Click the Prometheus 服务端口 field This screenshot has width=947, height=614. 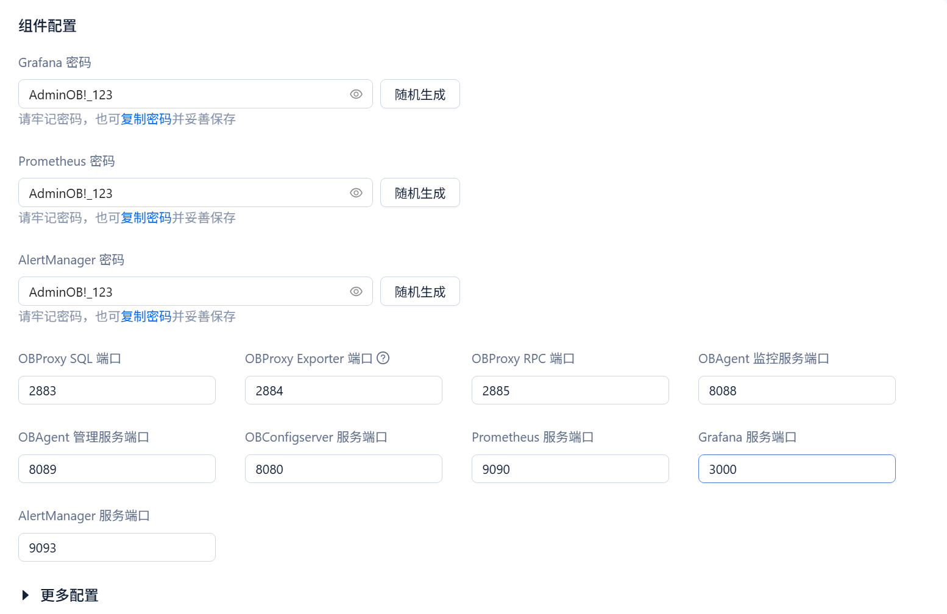570,469
